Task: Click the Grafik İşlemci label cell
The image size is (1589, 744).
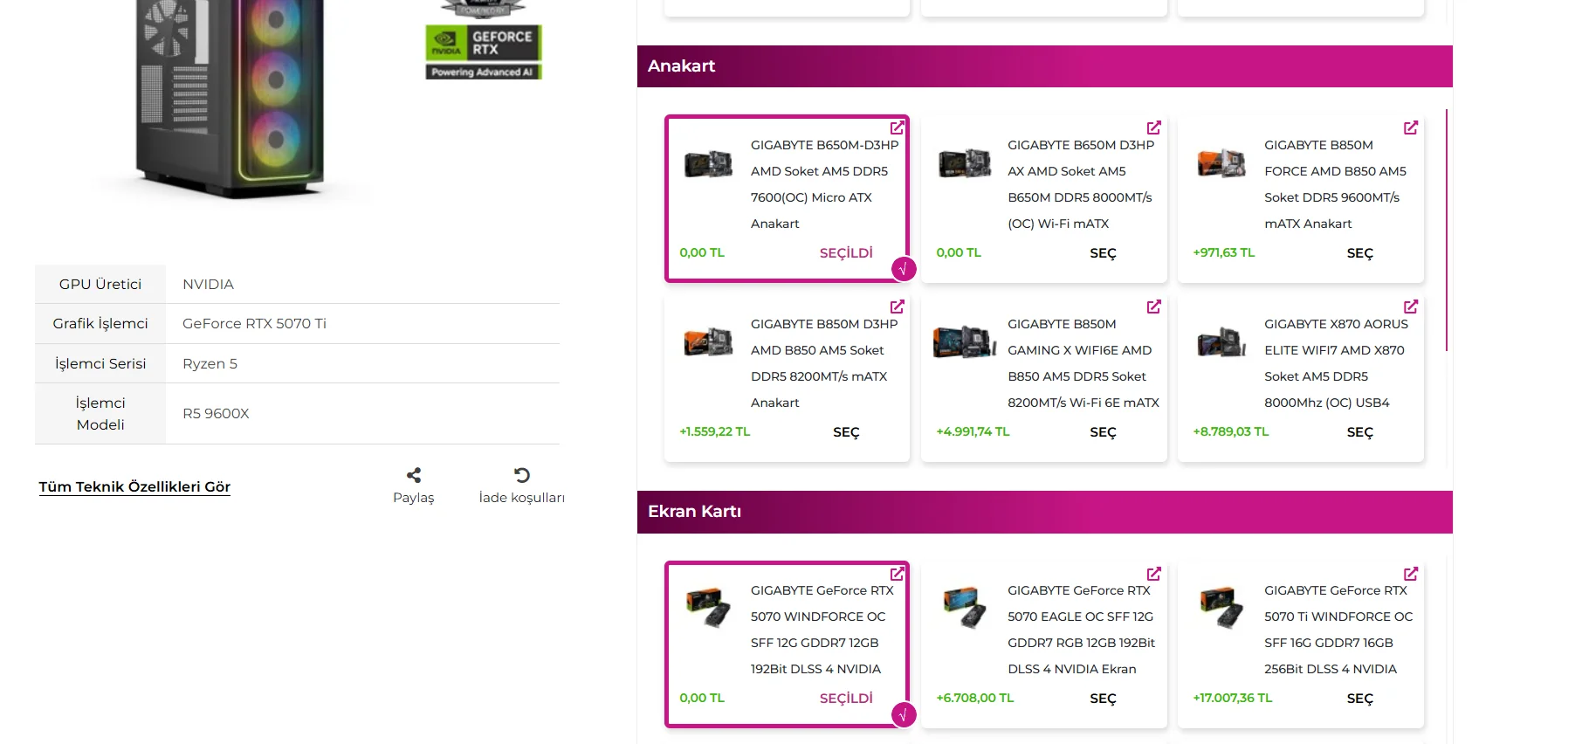Action: pyautogui.click(x=100, y=324)
